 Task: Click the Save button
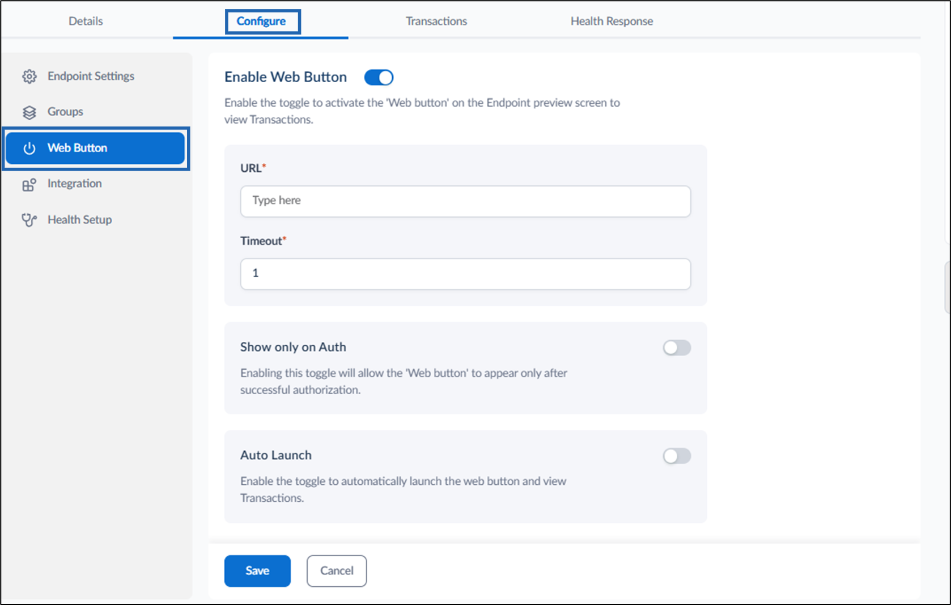point(257,570)
